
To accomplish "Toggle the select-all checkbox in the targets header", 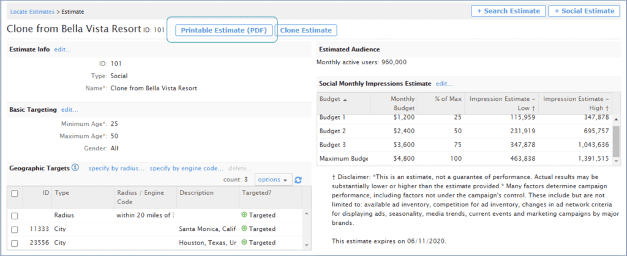I will 15,194.
